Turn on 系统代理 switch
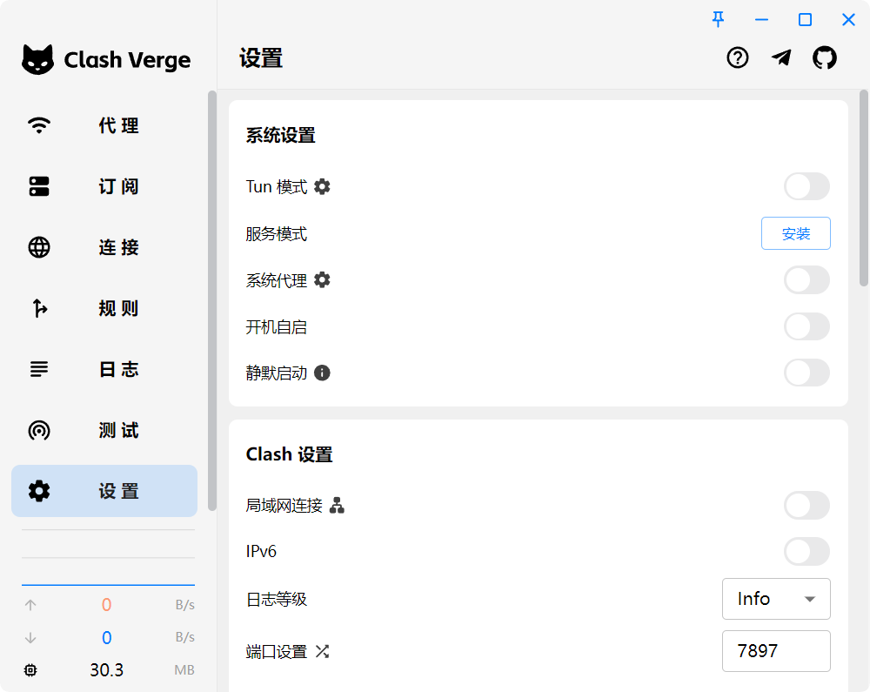 point(806,279)
